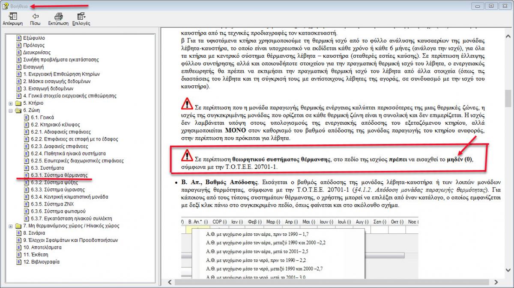Expand the 5. Κτήριο tree node
Screen dimensions: 514x288
coord(10,103)
